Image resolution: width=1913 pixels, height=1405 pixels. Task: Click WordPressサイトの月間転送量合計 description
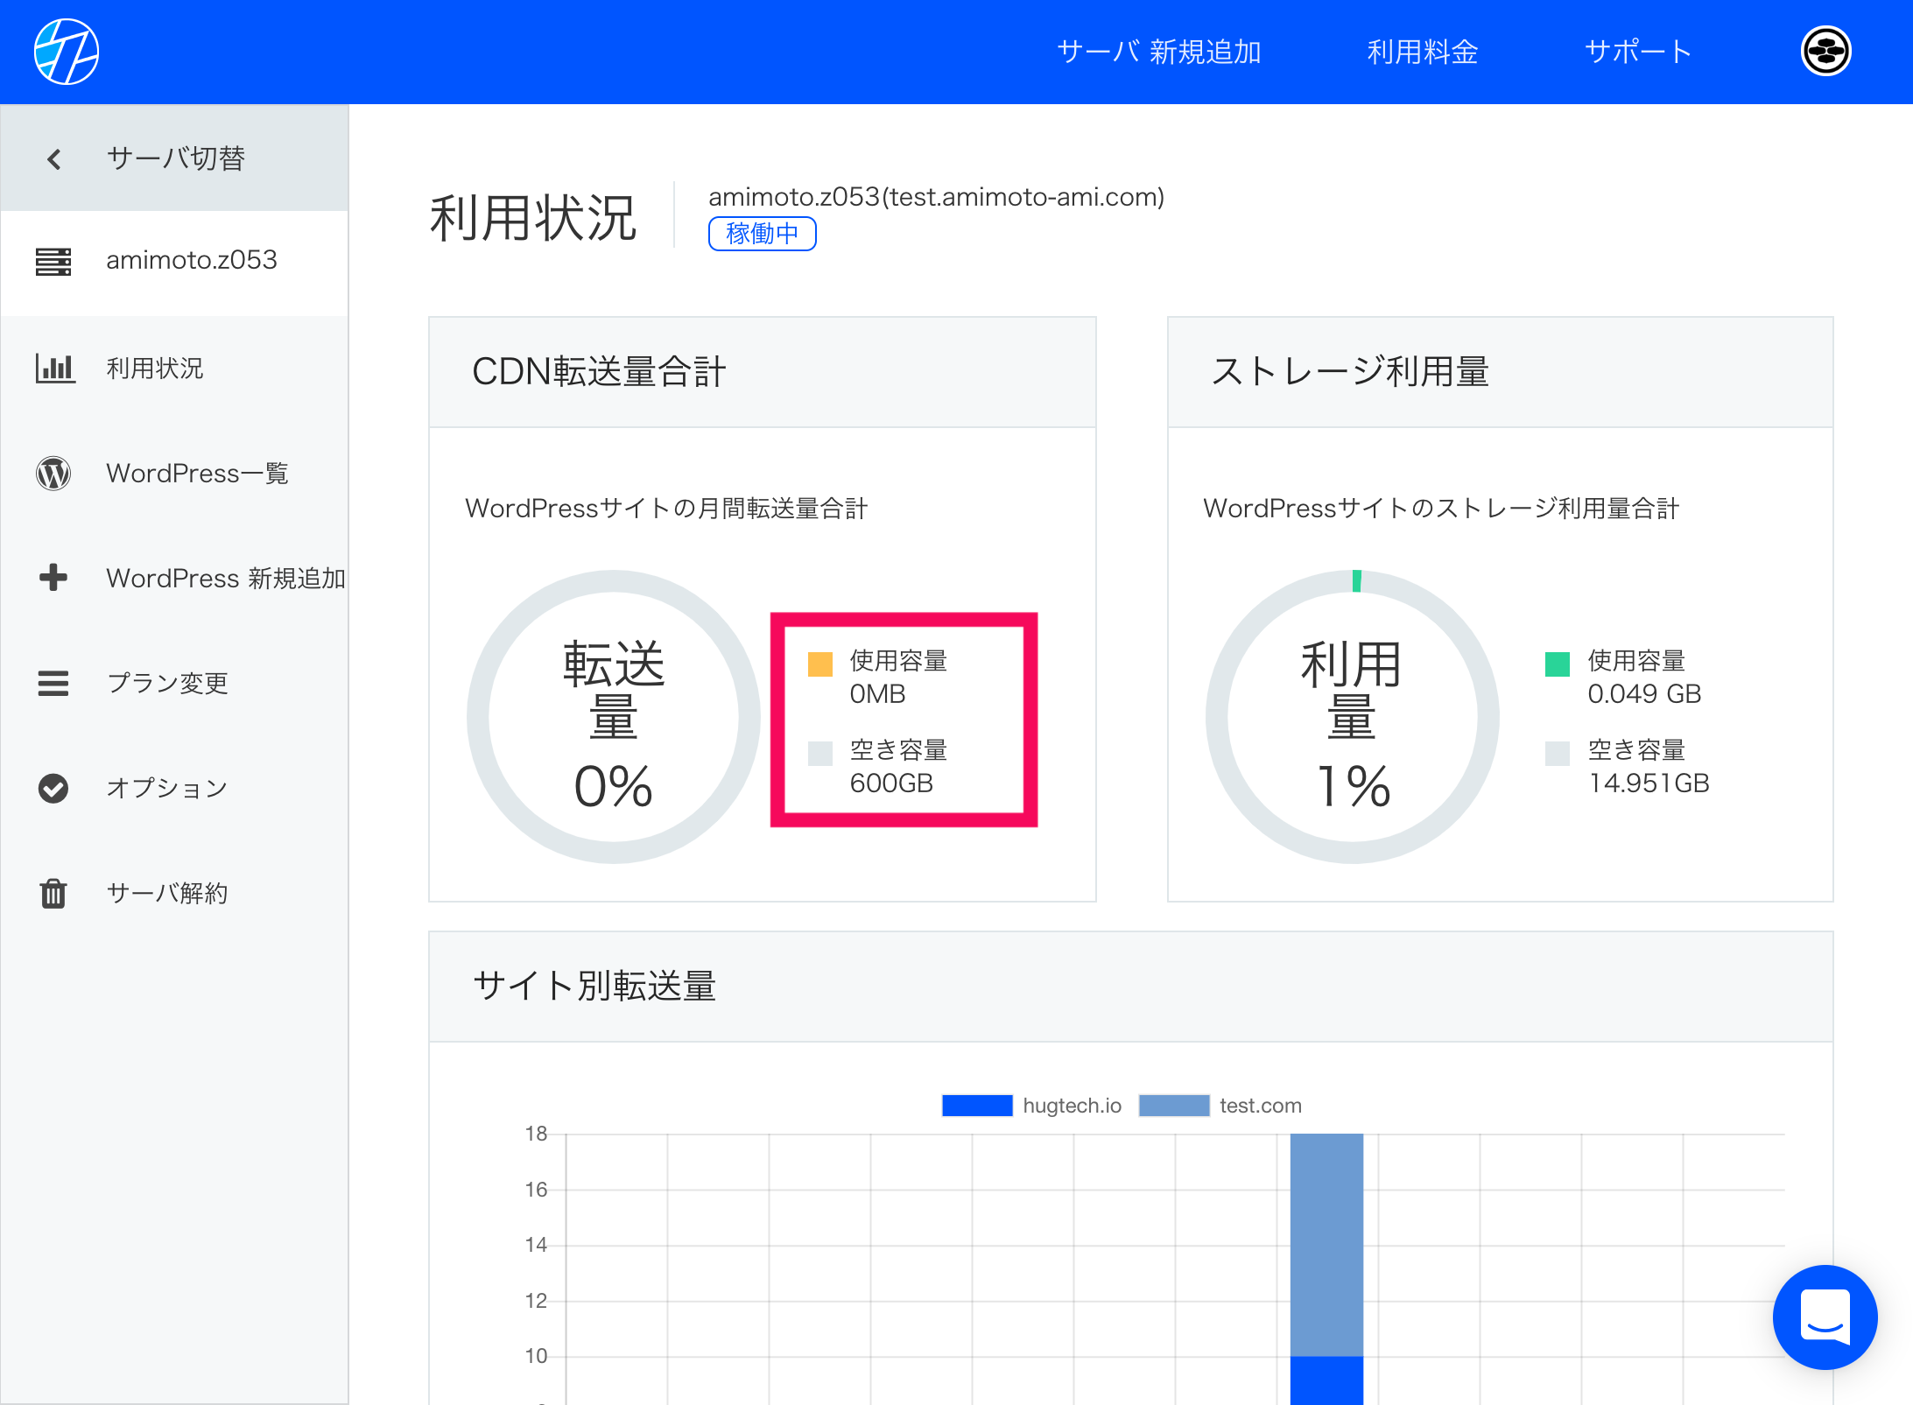(666, 509)
